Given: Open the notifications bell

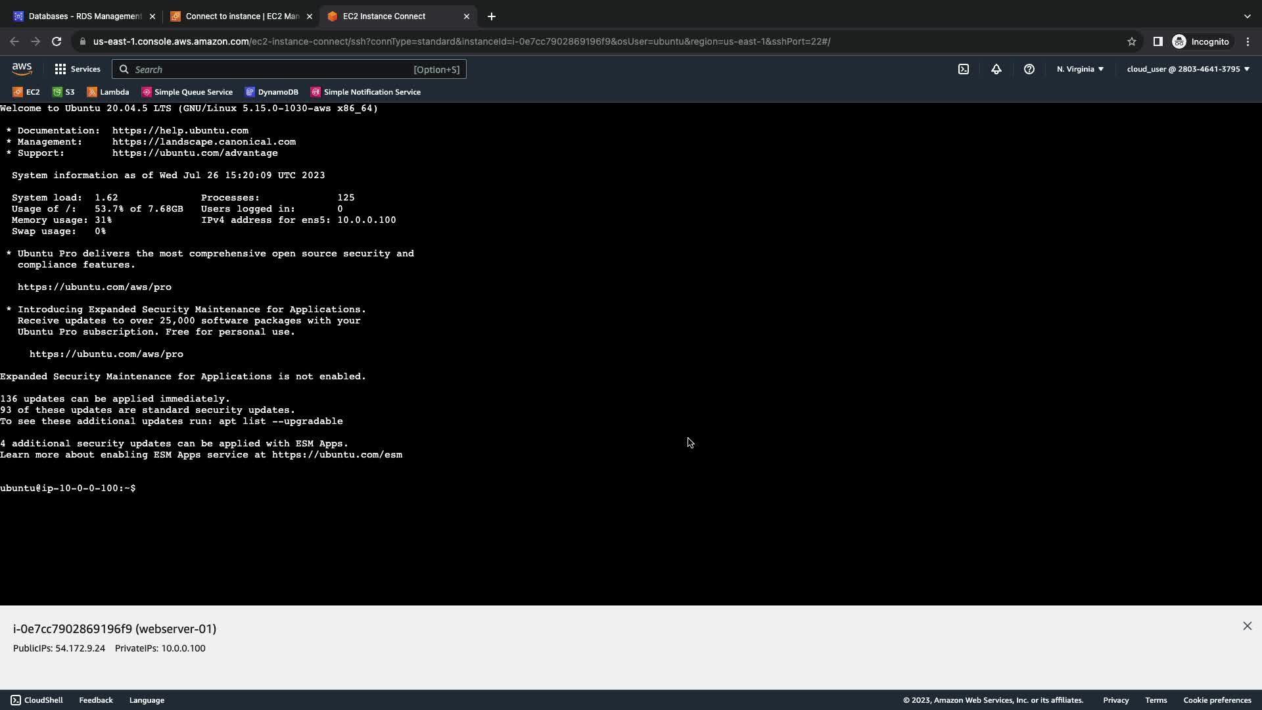Looking at the screenshot, I should [996, 69].
